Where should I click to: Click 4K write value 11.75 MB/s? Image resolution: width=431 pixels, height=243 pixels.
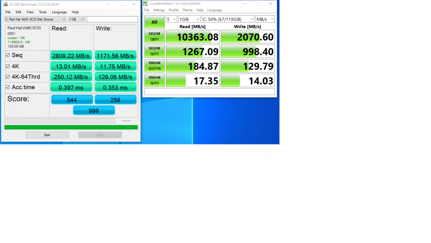coord(116,66)
